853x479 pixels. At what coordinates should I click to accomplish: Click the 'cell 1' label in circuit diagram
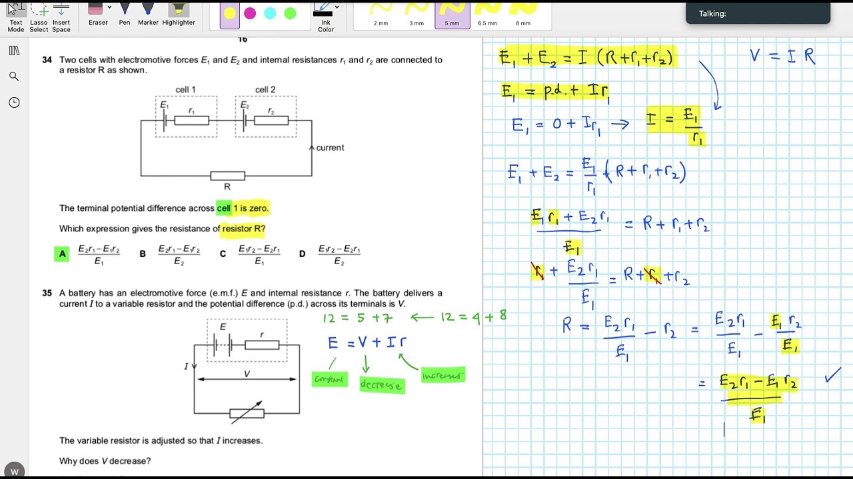[185, 90]
